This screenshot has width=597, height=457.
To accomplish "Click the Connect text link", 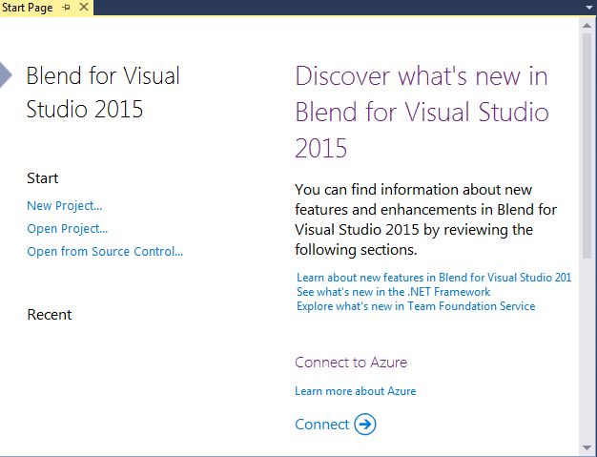I will (321, 425).
